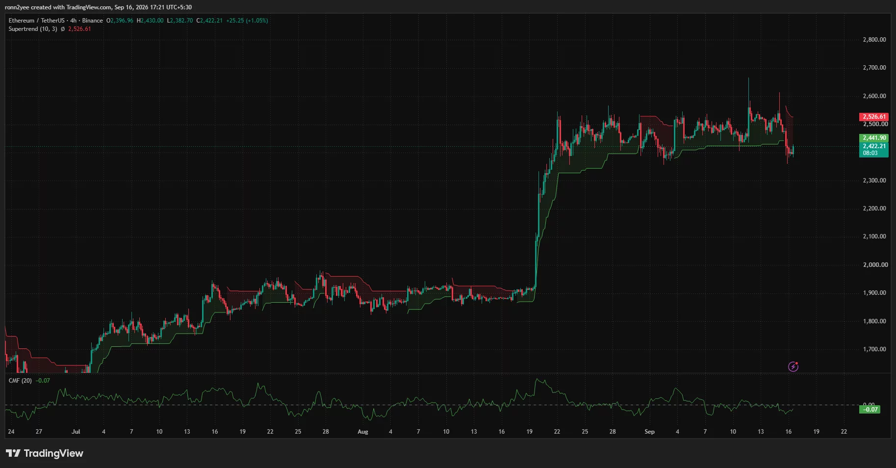Screen dimensions: 896x468
Task: Click the Supertrend legend value 2,526.61
Action: [79, 29]
